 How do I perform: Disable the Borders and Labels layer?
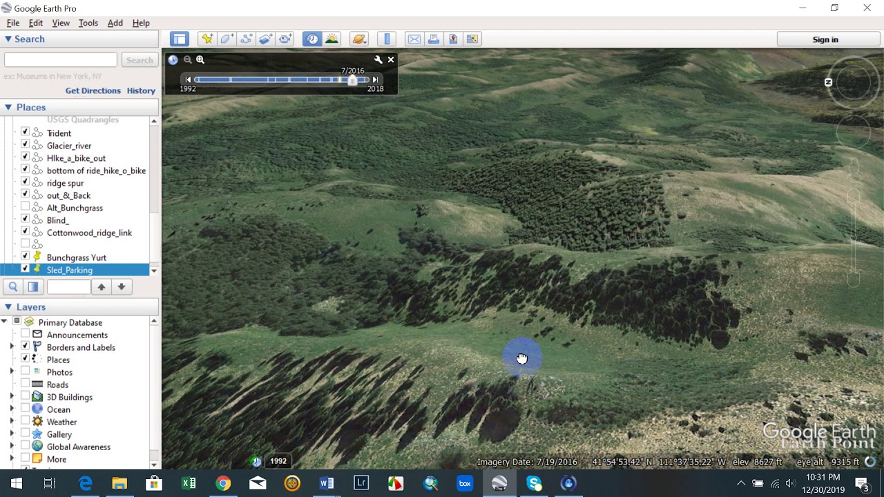coord(26,347)
